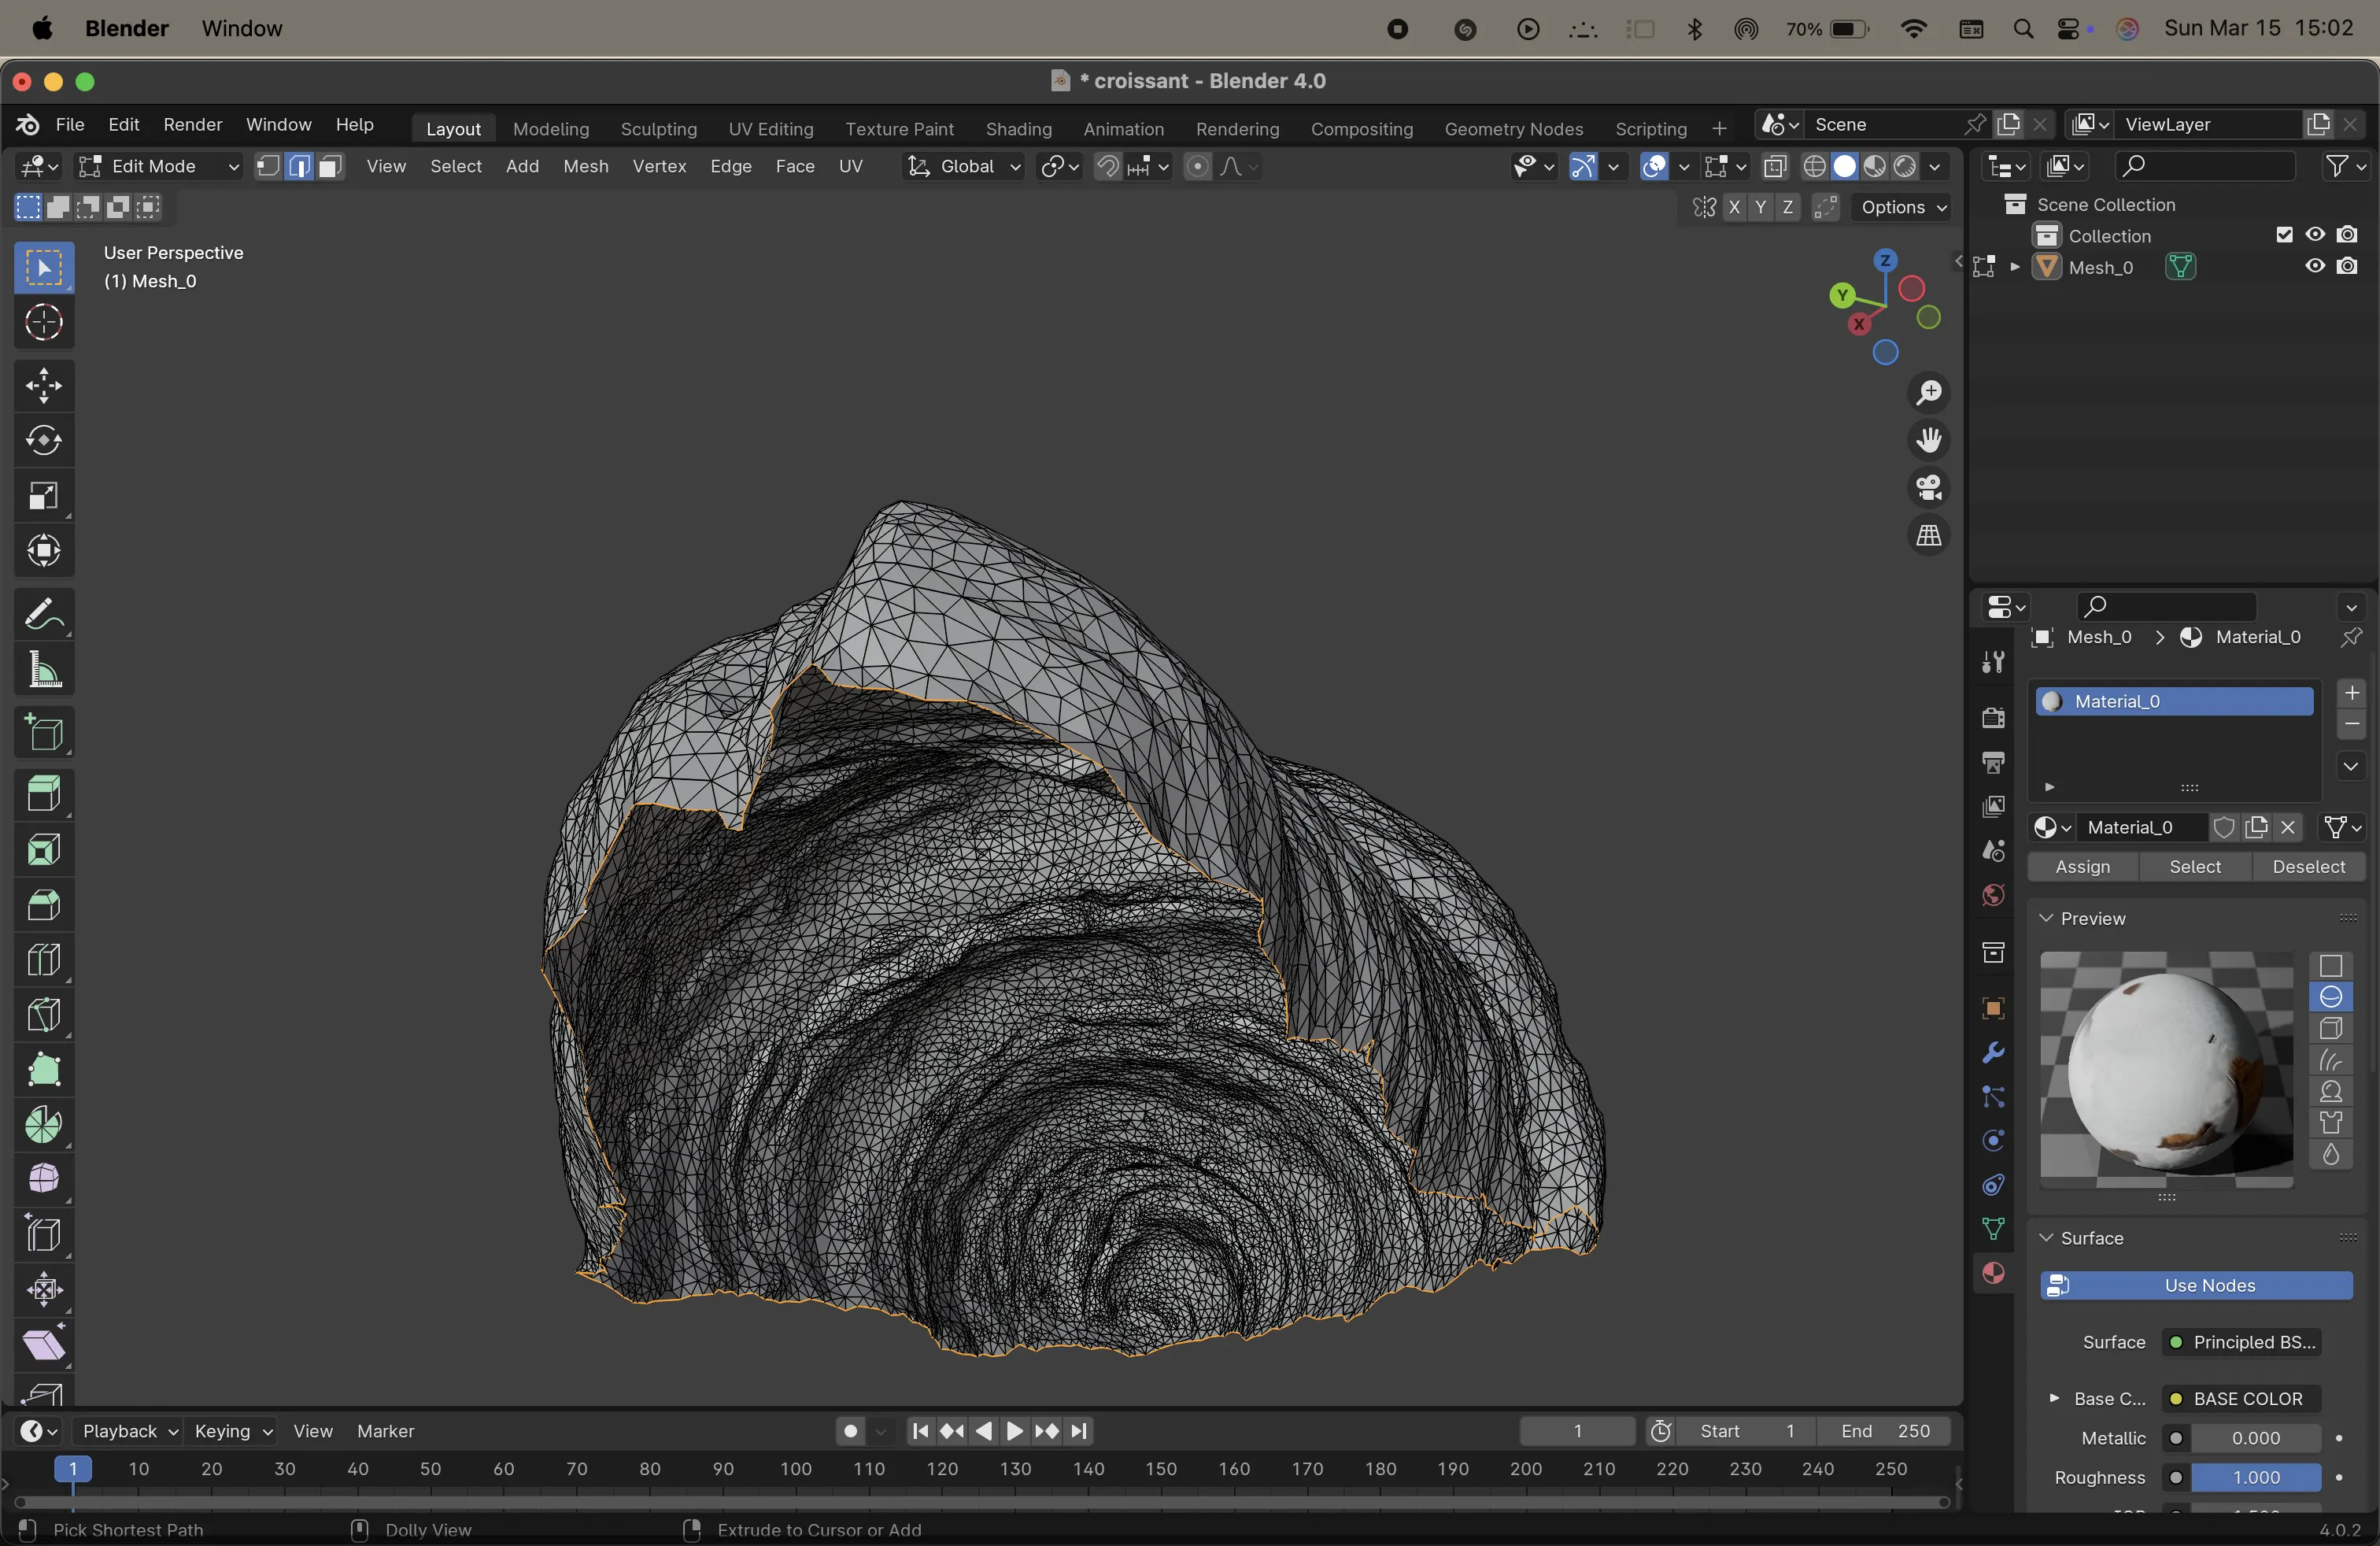This screenshot has width=2380, height=1546.
Task: Open the Edit Mode dropdown
Action: [x=160, y=166]
